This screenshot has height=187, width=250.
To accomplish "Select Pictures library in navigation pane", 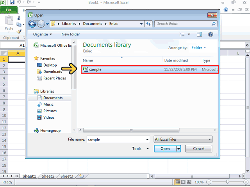I will [x=47, y=111].
